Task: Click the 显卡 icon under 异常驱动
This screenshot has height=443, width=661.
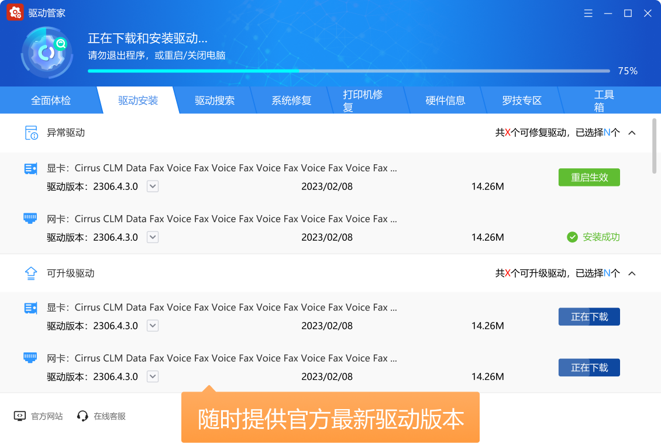Action: tap(30, 168)
